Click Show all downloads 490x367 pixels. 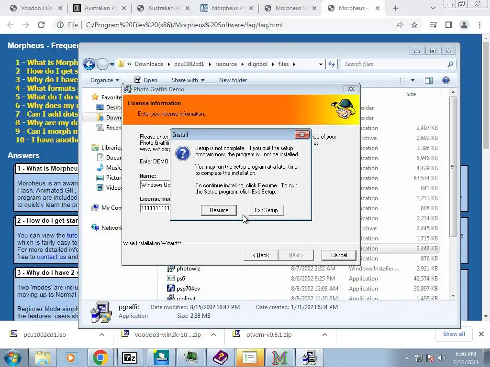coord(454,334)
